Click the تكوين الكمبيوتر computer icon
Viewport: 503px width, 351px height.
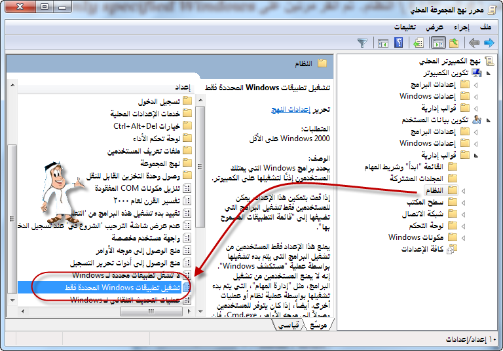point(477,73)
